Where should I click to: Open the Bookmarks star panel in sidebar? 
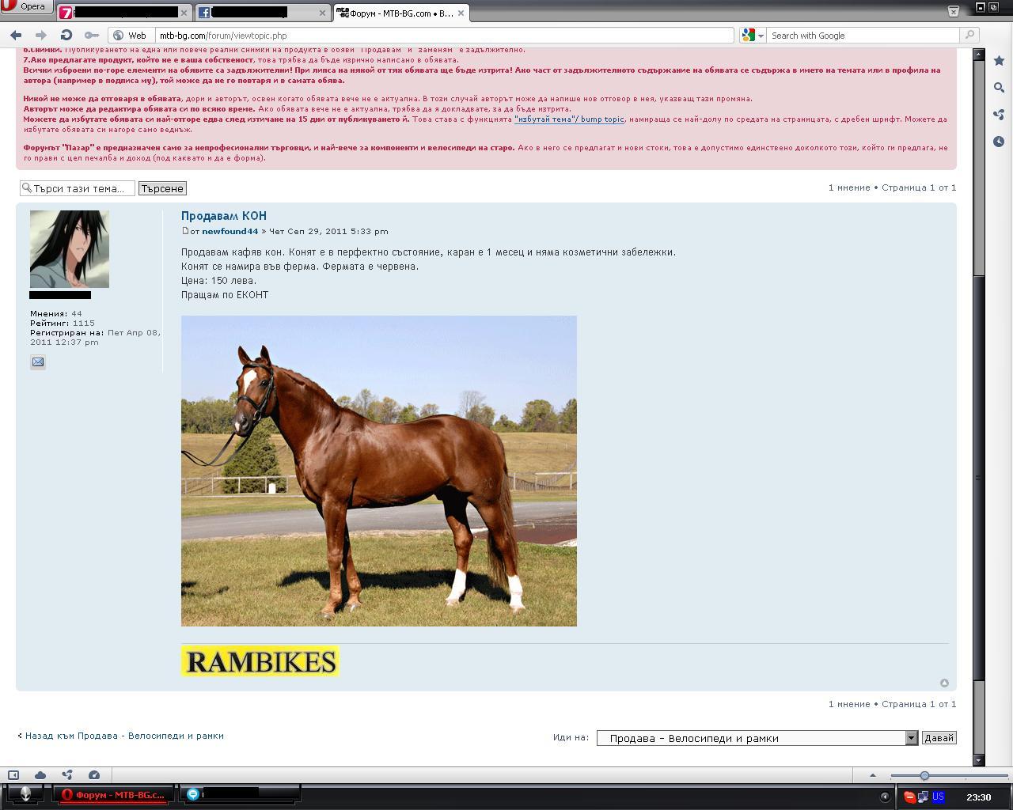tap(999, 61)
